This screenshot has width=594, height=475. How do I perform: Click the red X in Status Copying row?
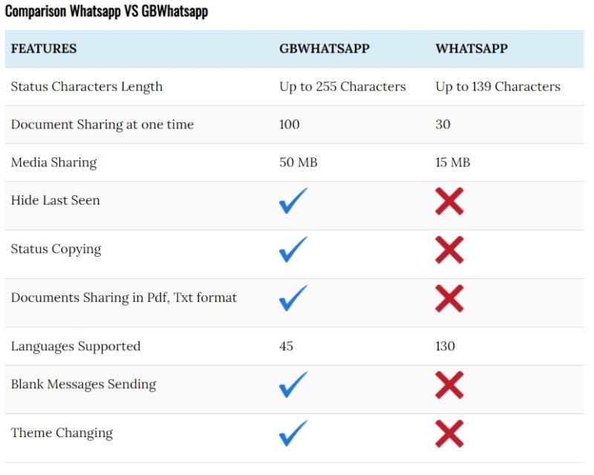449,250
